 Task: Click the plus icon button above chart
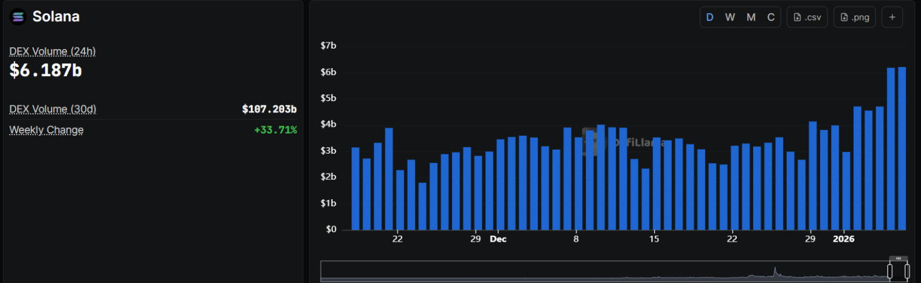(892, 17)
